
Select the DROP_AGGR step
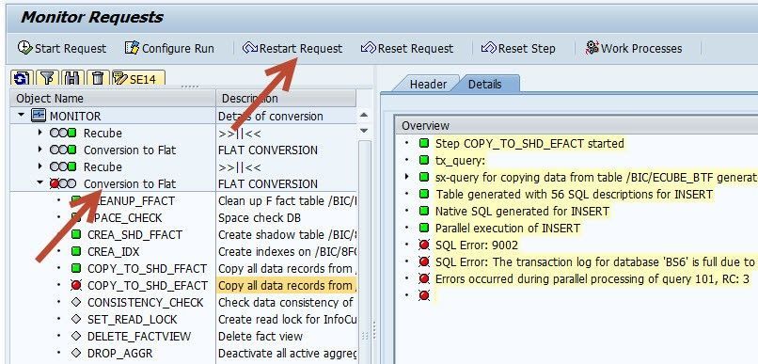119,354
